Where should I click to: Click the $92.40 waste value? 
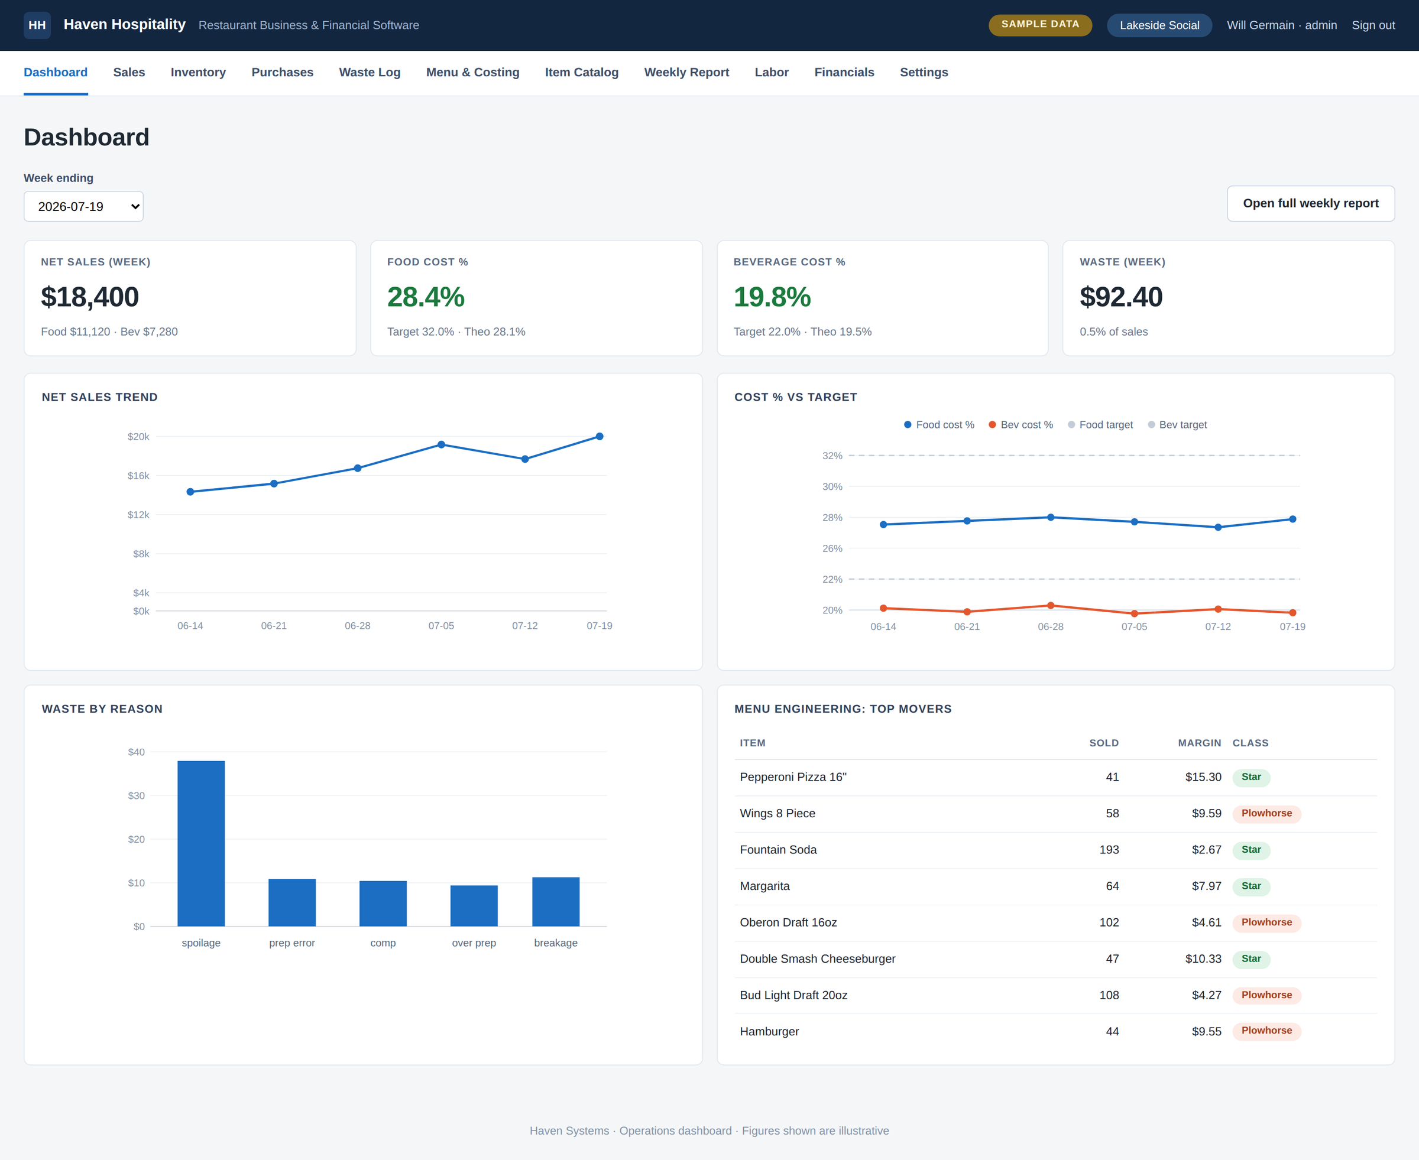pyautogui.click(x=1121, y=297)
